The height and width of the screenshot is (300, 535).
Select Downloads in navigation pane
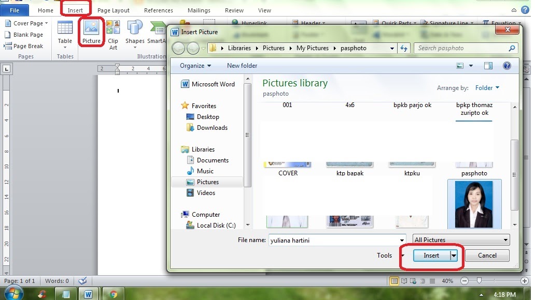click(212, 128)
